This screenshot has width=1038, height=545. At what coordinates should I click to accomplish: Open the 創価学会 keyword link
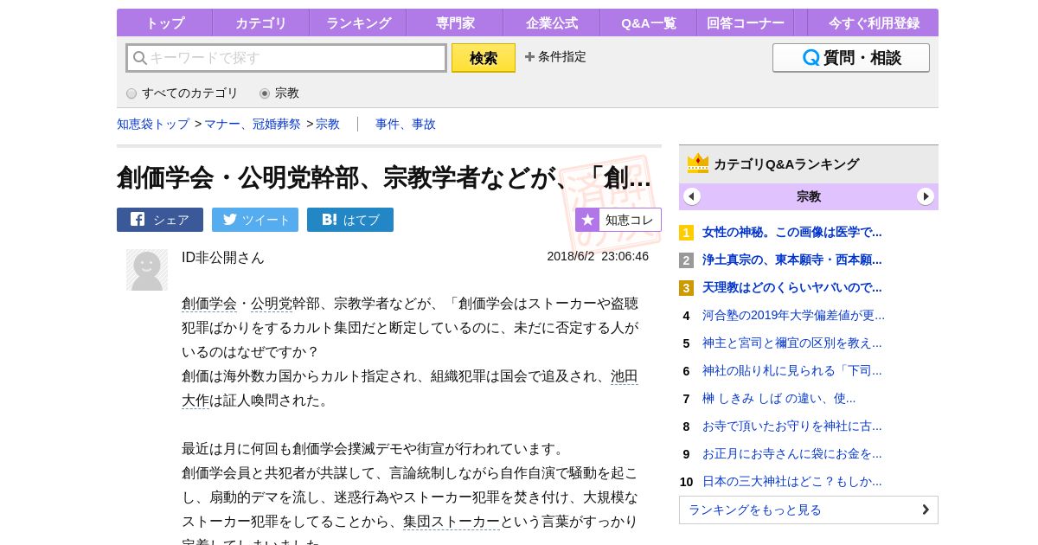[x=209, y=304]
